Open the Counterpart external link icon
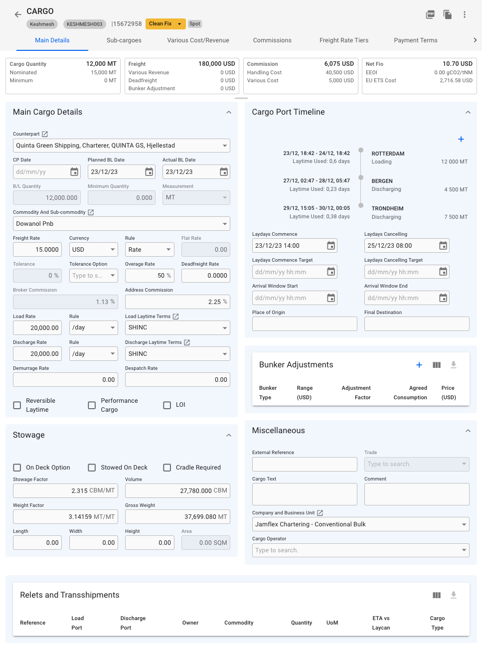Screen dimensions: 482x646 click(x=45, y=134)
